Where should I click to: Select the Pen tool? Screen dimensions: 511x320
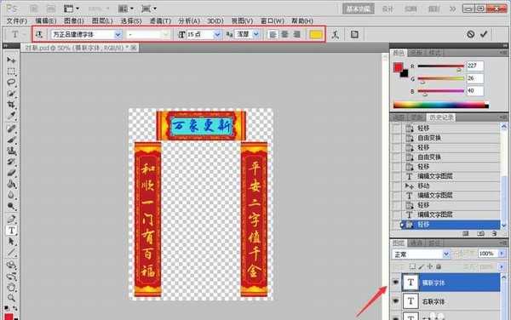click(x=11, y=219)
